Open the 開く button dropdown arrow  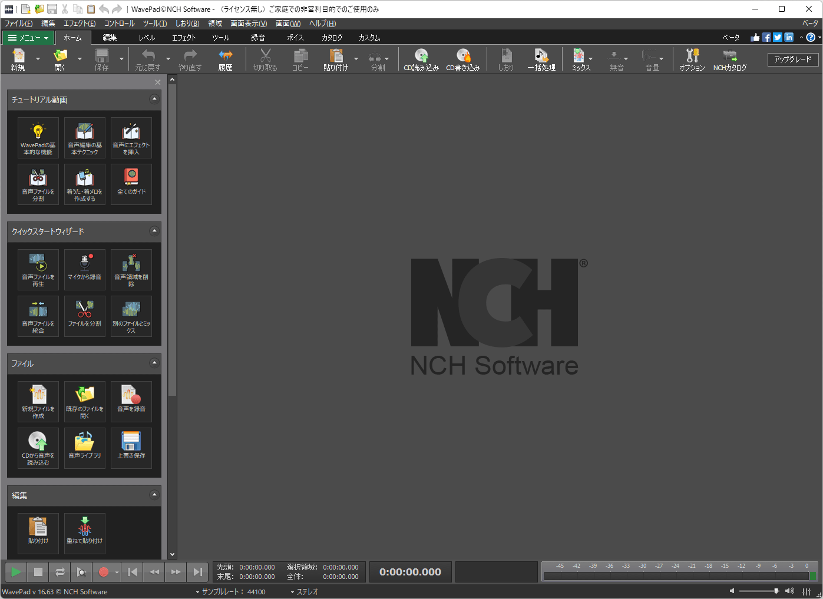pos(80,59)
